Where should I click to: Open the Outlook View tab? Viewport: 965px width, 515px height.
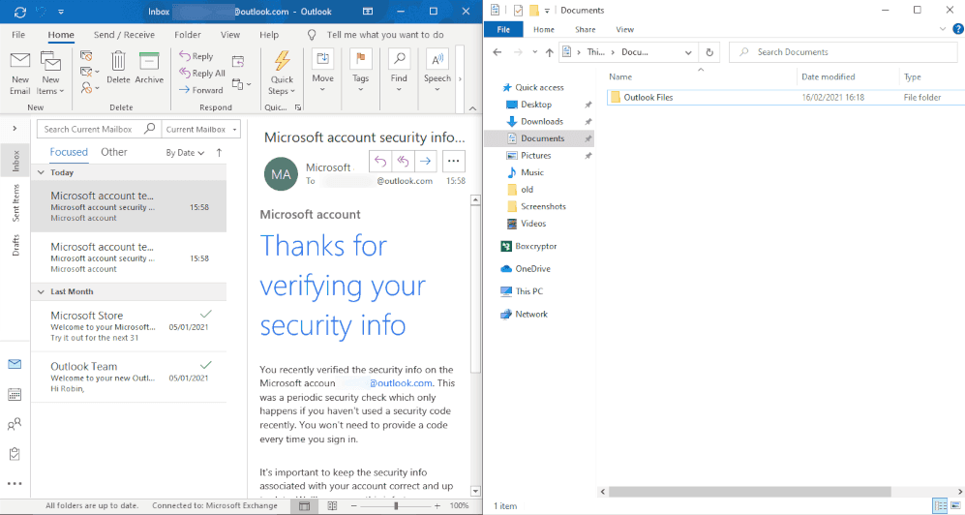click(x=230, y=35)
